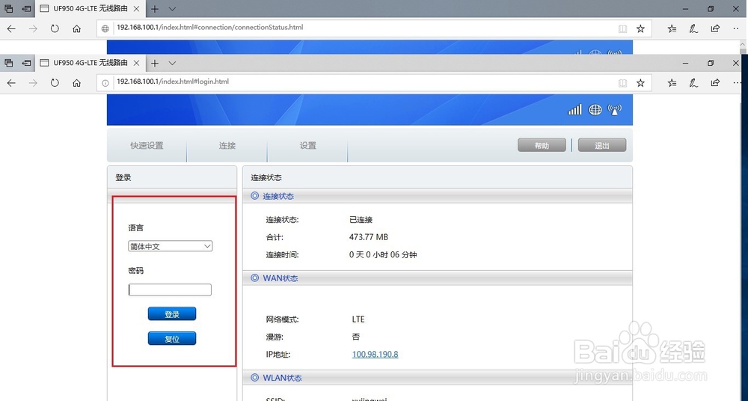Open favorites hub in front window

pyautogui.click(x=672, y=83)
